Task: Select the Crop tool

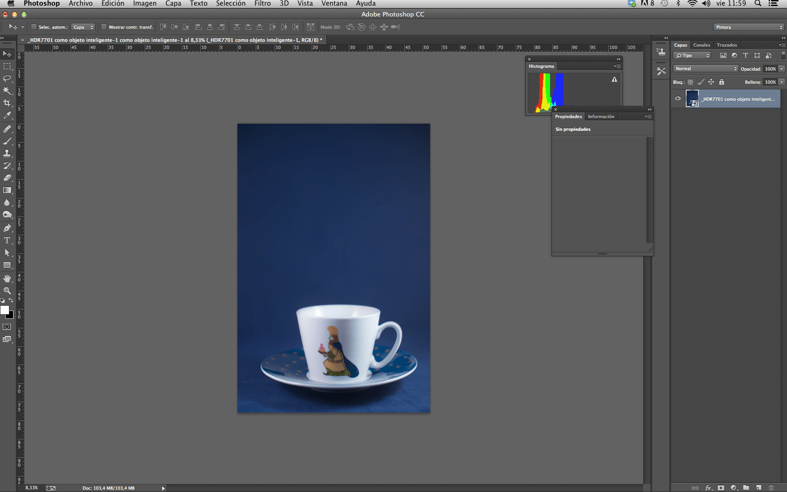Action: point(7,103)
